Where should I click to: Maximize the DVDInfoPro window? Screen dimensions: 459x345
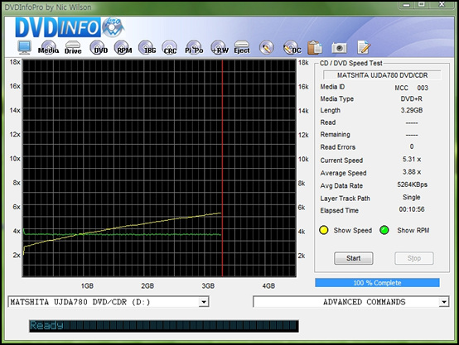point(421,4)
